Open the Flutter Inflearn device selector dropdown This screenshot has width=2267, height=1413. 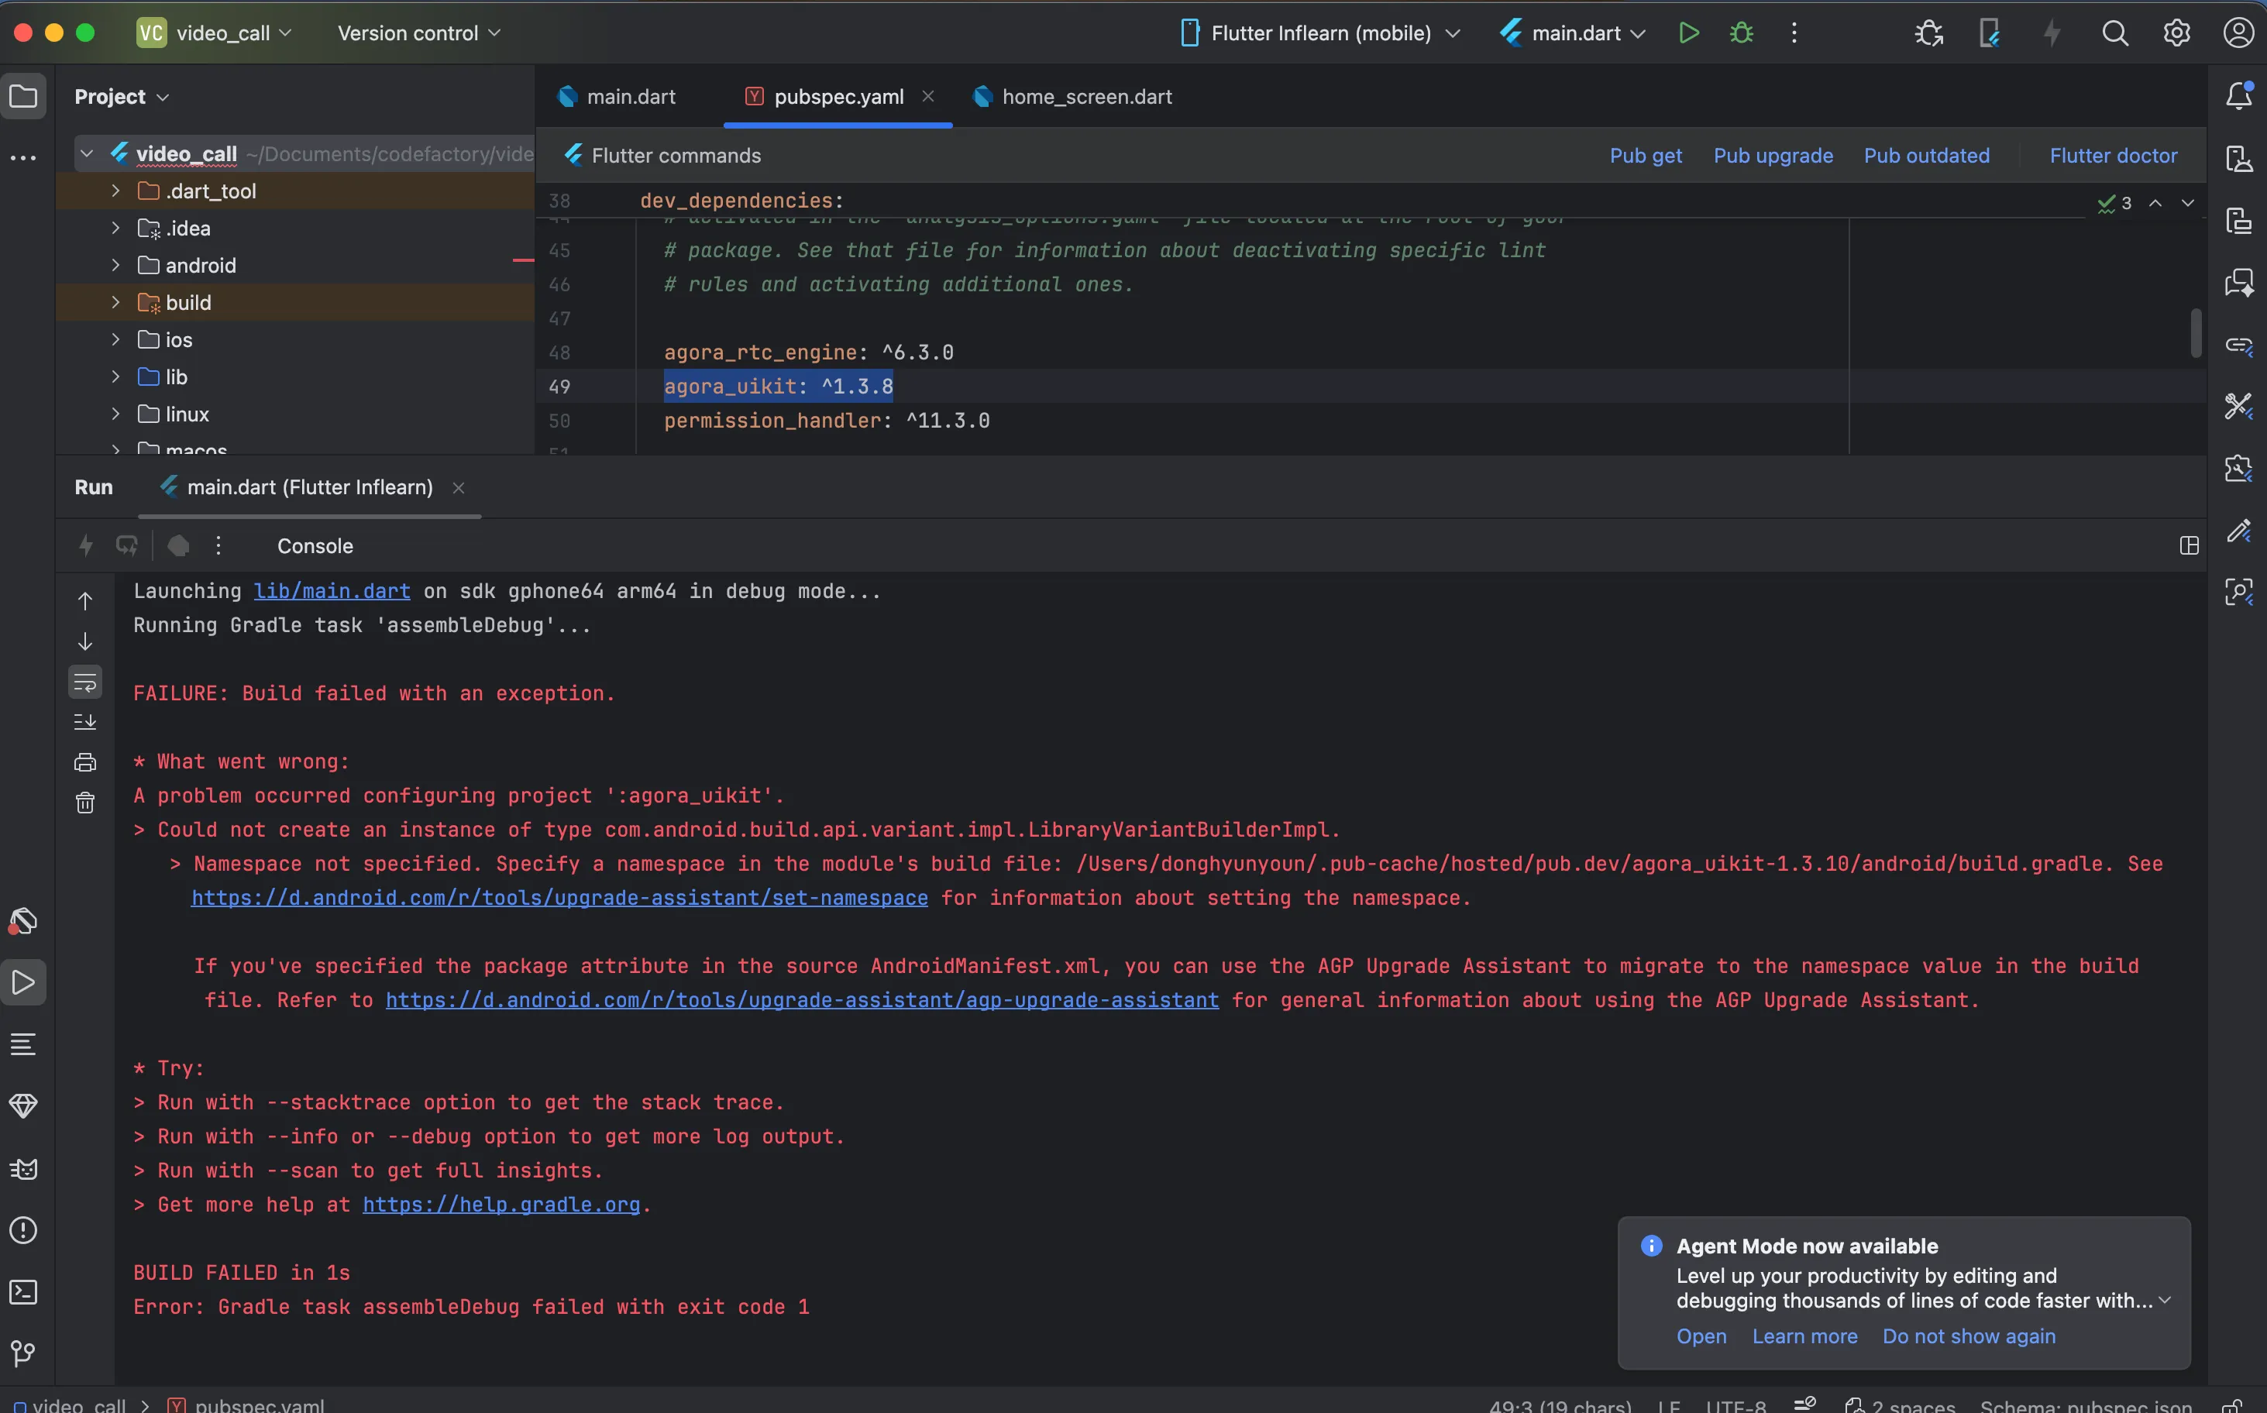coord(1319,33)
